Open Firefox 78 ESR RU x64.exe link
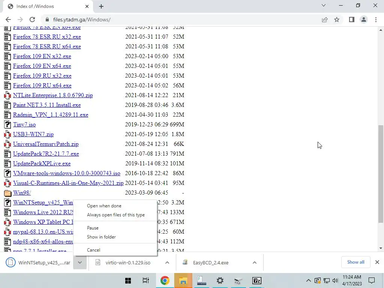The image size is (384, 288). coord(47,46)
